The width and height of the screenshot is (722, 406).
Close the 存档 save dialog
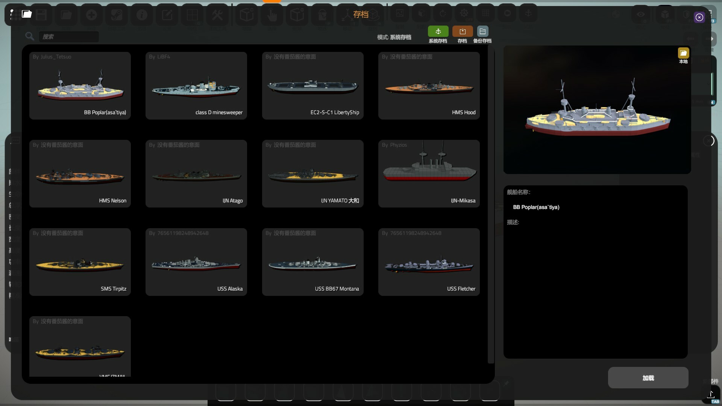(x=699, y=17)
